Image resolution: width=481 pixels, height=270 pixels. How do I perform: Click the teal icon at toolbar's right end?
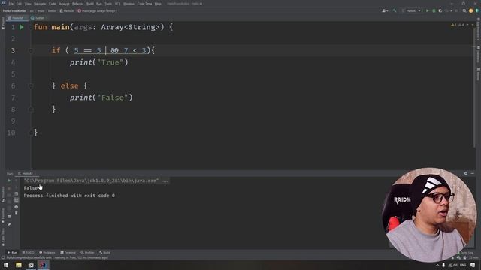click(x=477, y=10)
